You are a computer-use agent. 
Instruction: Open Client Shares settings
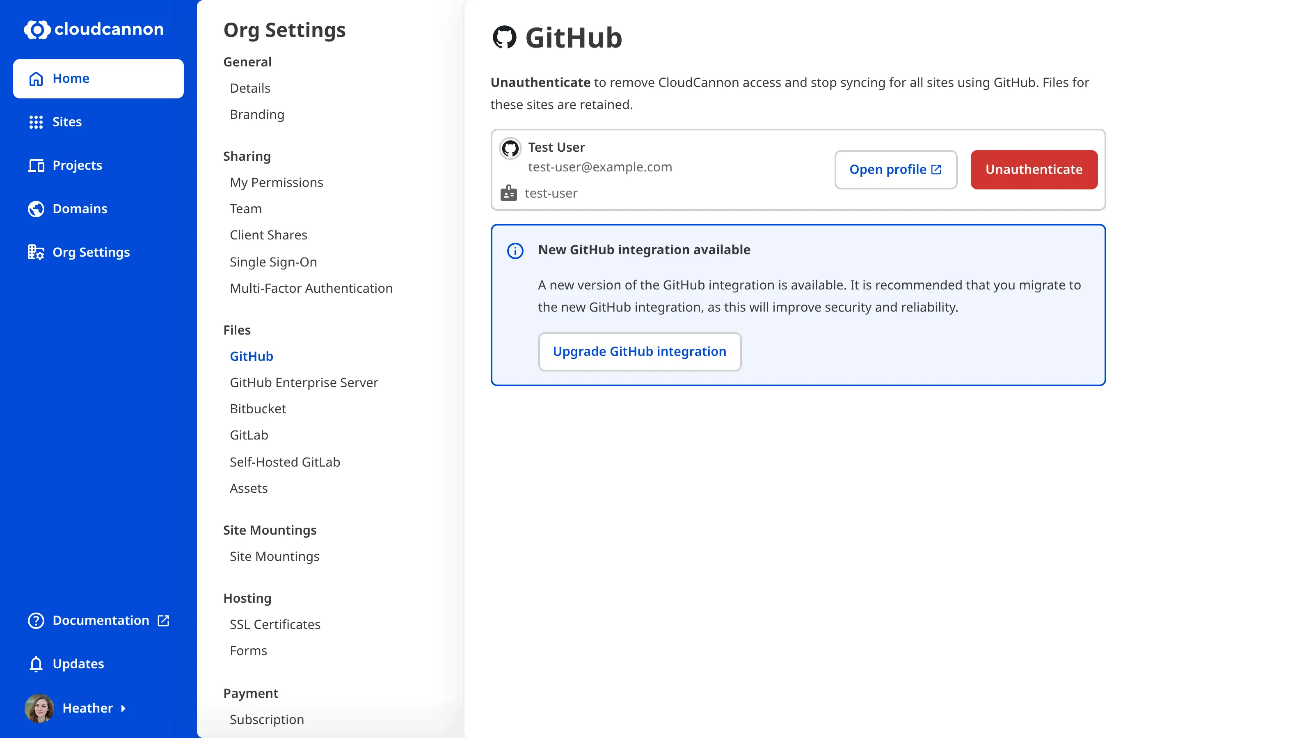coord(269,235)
